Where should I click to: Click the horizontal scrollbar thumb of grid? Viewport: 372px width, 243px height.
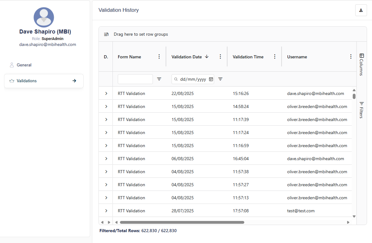click(x=182, y=222)
